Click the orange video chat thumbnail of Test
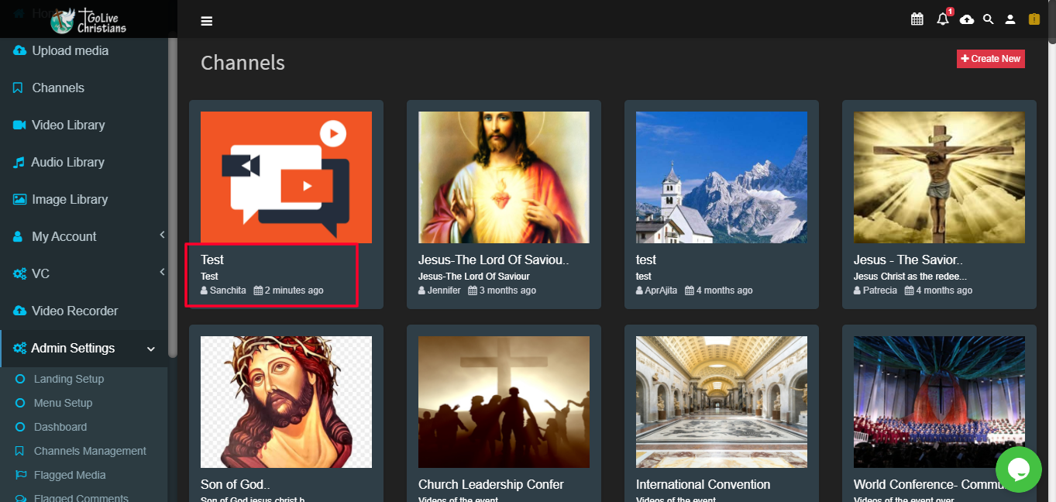The image size is (1056, 502). [x=286, y=177]
